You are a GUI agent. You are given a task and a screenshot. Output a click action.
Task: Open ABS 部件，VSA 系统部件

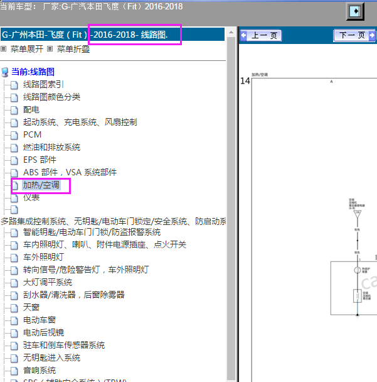coord(70,173)
